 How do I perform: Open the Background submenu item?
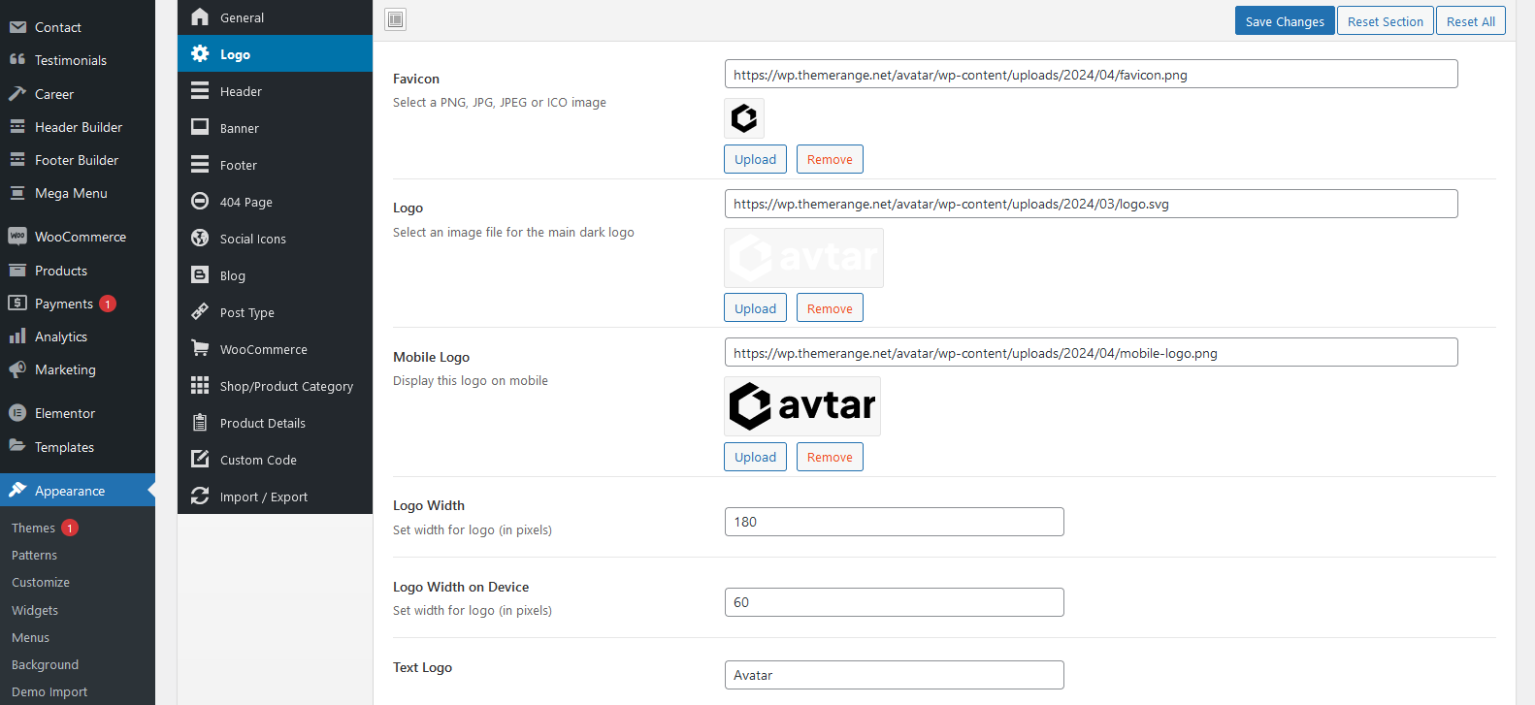tap(45, 664)
